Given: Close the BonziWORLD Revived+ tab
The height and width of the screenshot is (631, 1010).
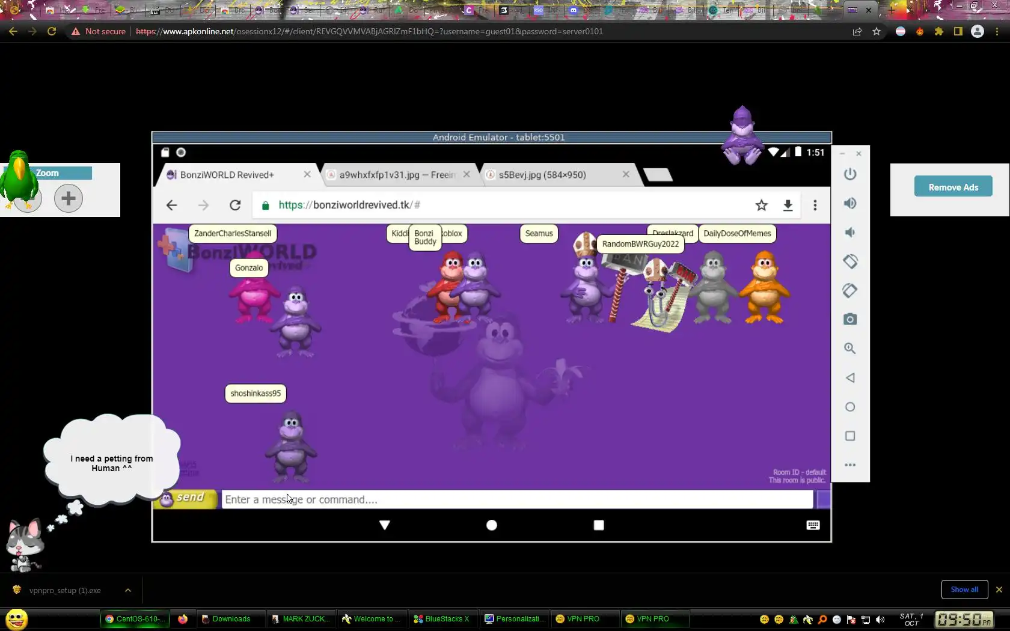Looking at the screenshot, I should 307,174.
